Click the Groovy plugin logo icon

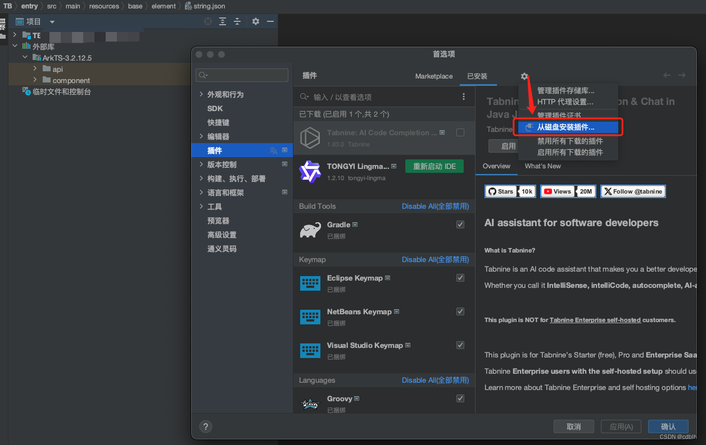tap(310, 403)
